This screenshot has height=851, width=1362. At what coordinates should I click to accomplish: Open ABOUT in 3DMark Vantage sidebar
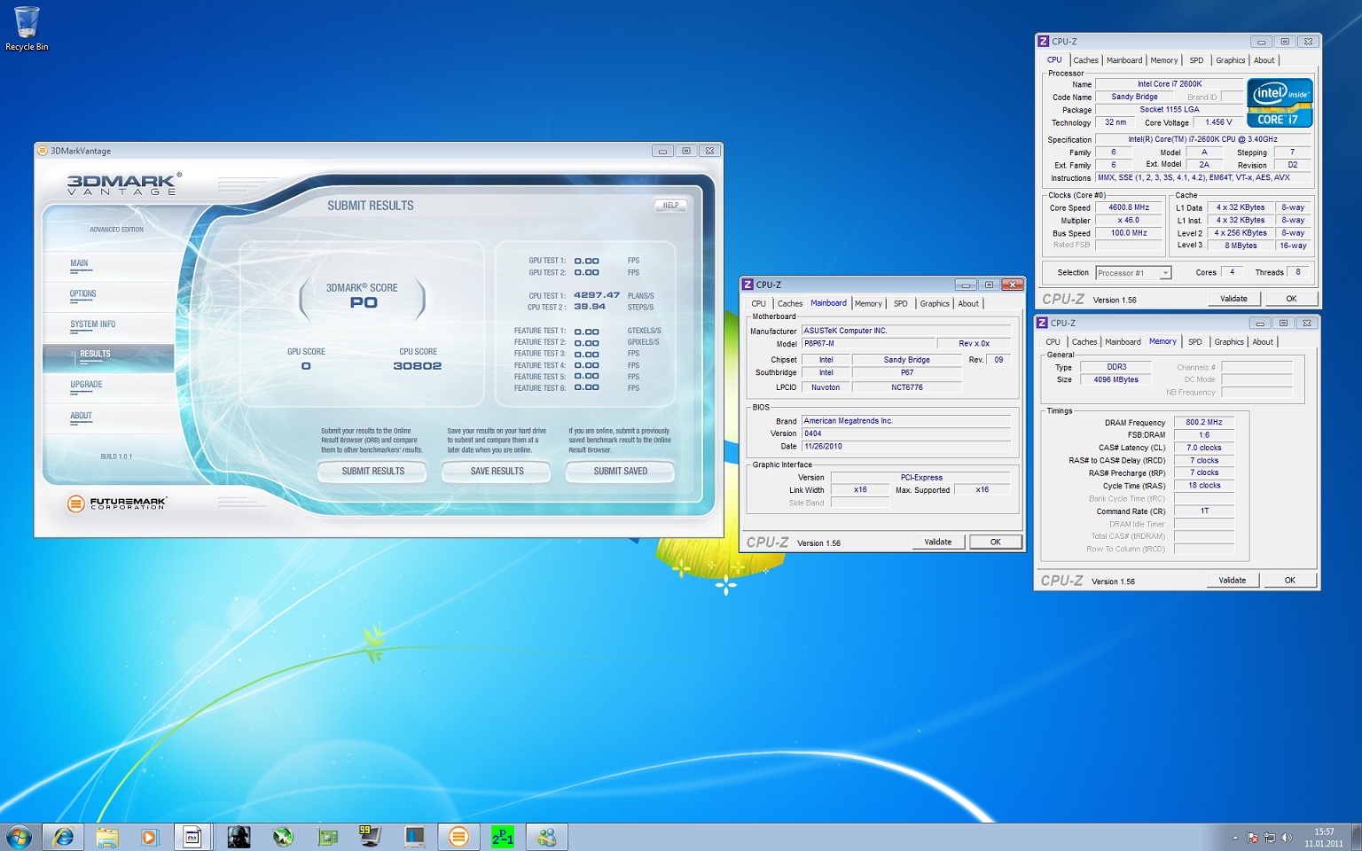[x=81, y=416]
